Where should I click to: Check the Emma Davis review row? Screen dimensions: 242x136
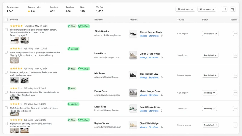point(6,92)
